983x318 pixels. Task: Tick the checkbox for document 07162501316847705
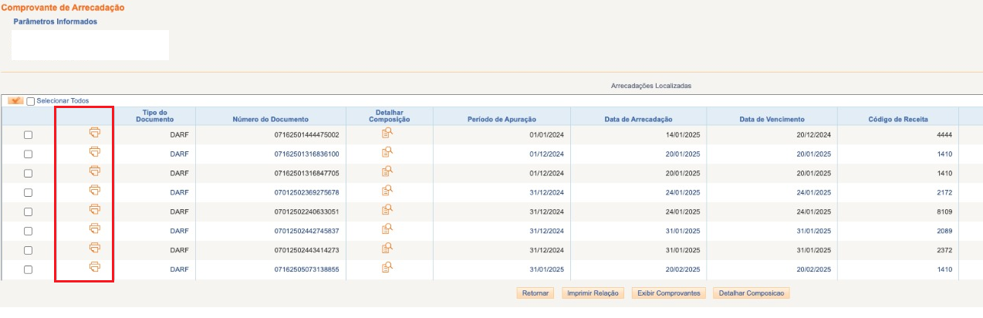tap(29, 173)
